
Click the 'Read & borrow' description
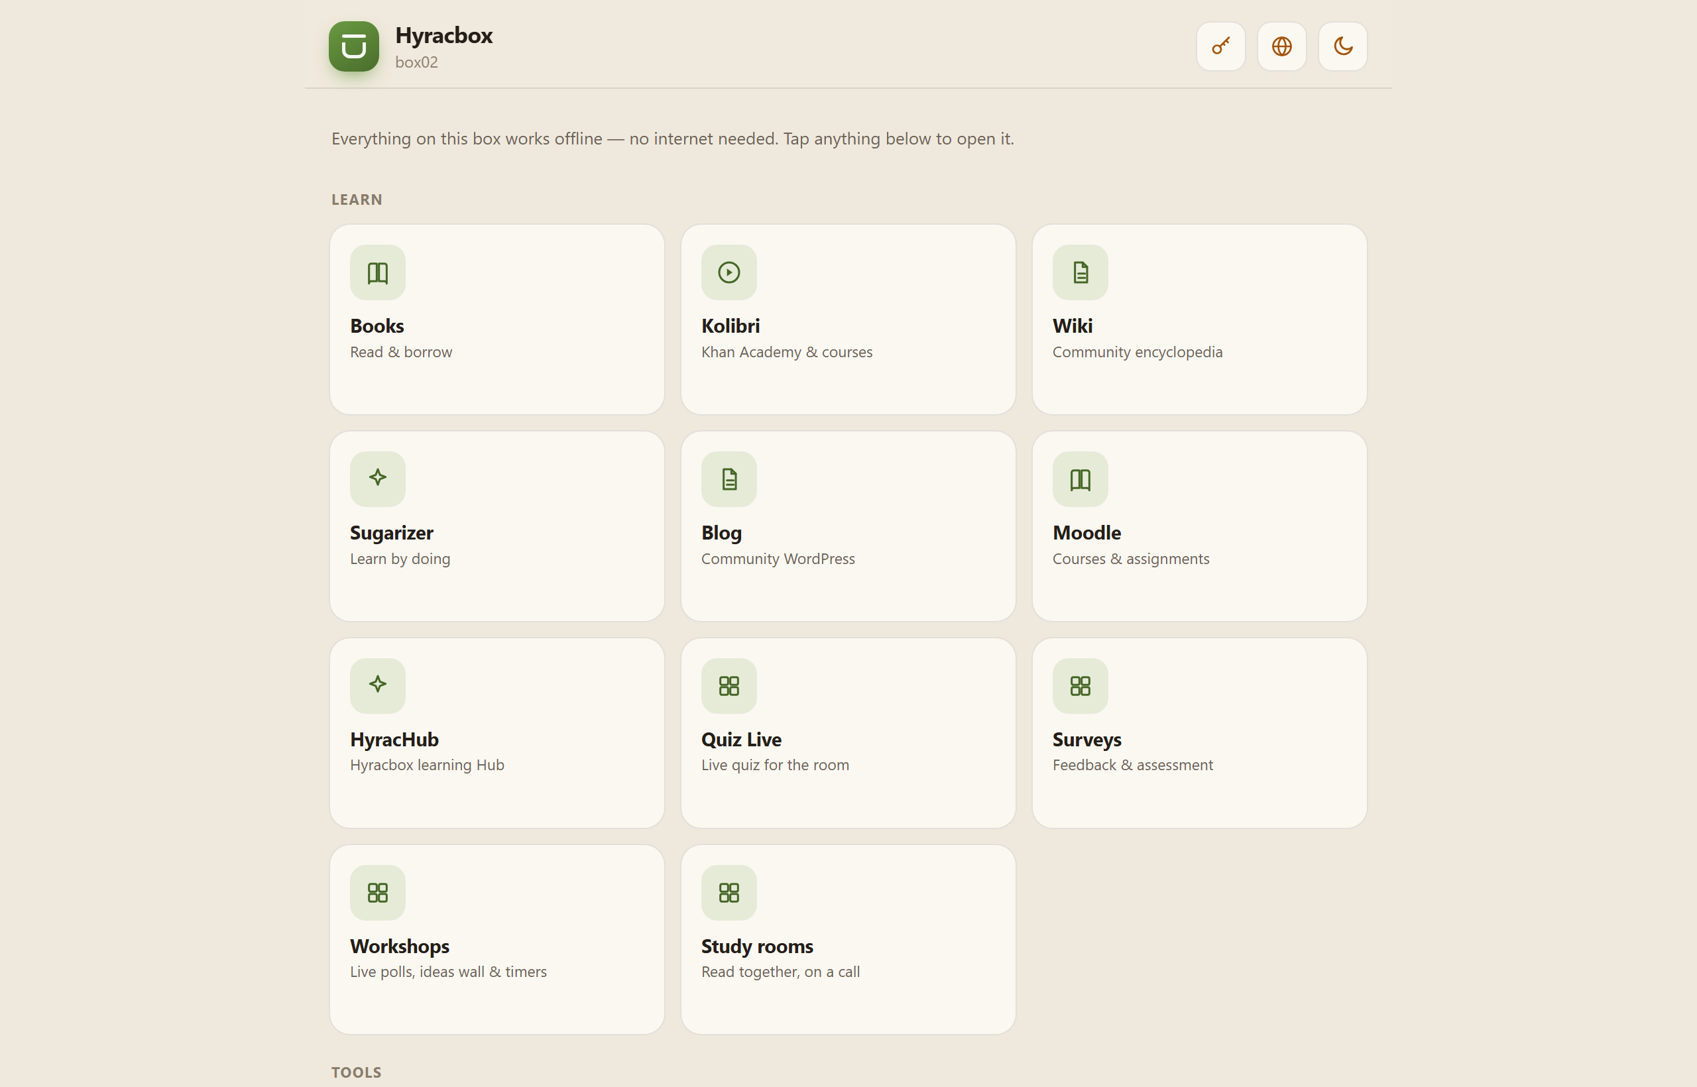click(401, 351)
